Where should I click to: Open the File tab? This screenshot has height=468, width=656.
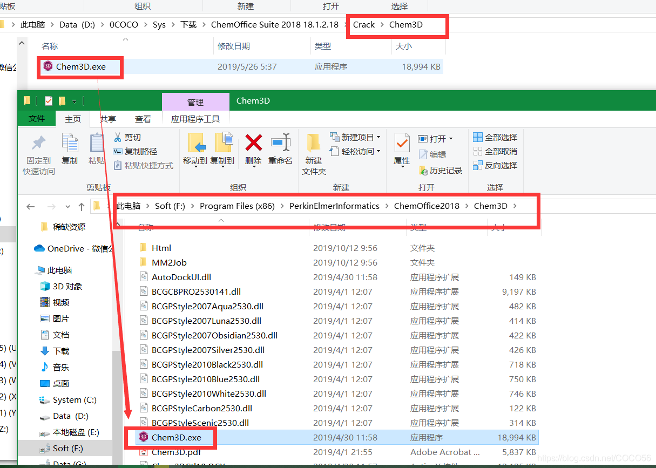[x=37, y=119]
